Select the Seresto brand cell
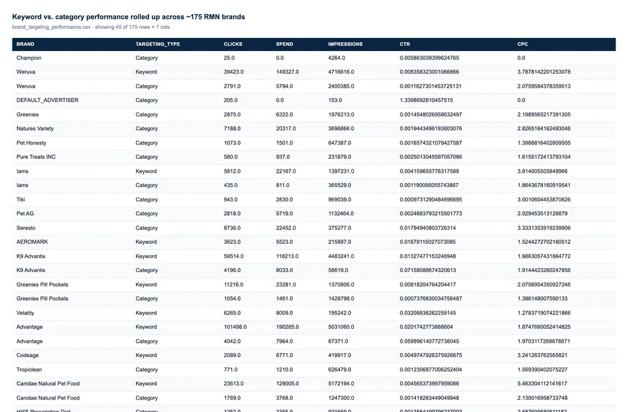The image size is (628, 412). [x=26, y=228]
